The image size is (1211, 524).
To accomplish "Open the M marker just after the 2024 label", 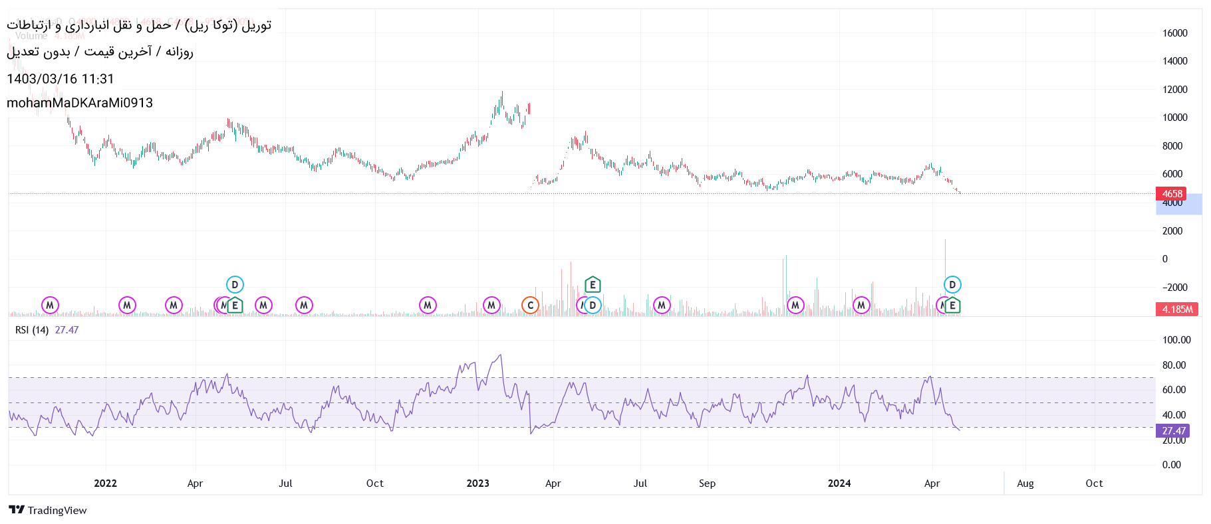I will pos(861,306).
